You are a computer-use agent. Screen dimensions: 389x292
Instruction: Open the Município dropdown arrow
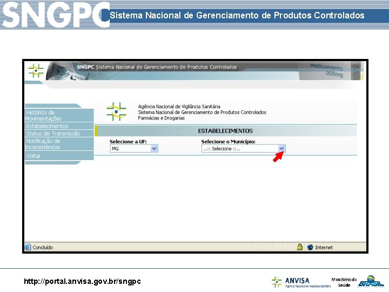tap(281, 149)
